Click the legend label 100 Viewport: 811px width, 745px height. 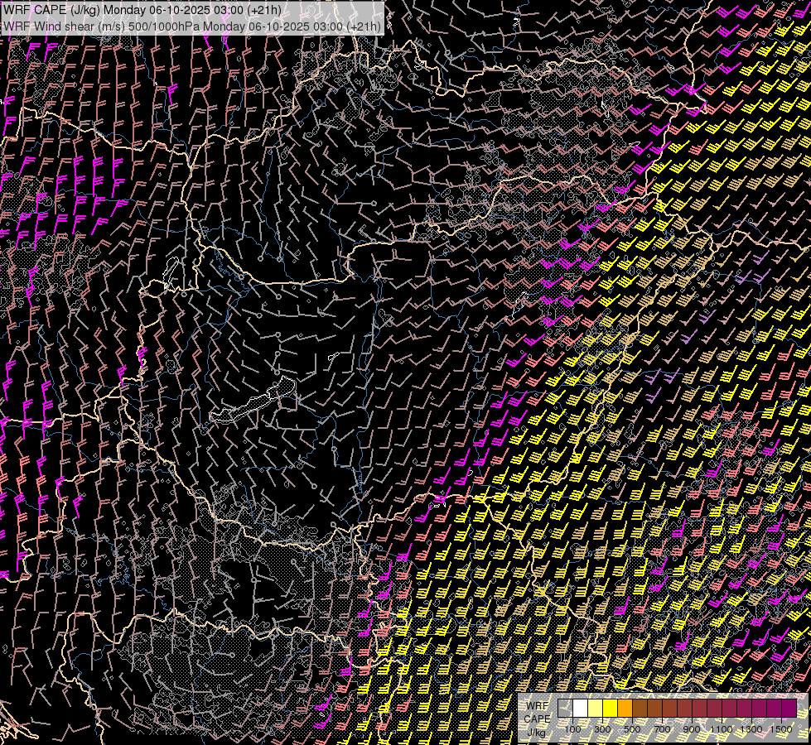coord(573,729)
